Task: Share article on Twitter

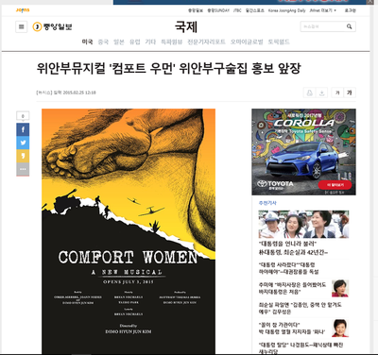Action: (23, 143)
